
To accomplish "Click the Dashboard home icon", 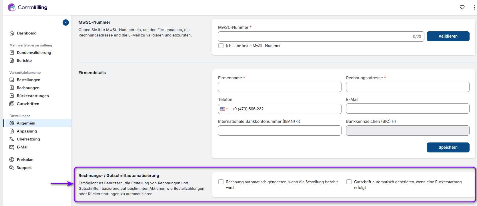I will (x=12, y=33).
